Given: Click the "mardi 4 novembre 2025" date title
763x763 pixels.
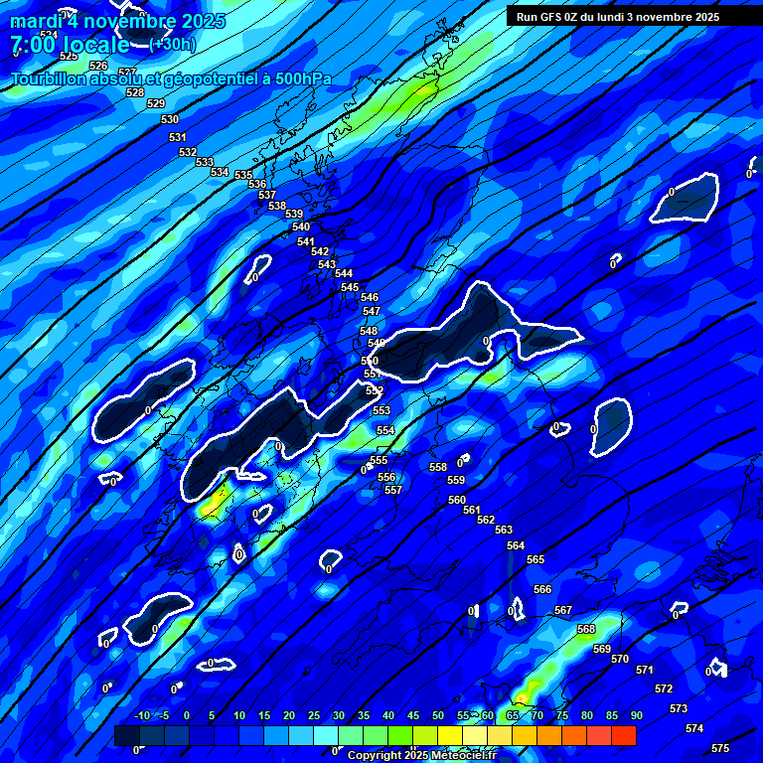Looking at the screenshot, I should click(x=117, y=21).
